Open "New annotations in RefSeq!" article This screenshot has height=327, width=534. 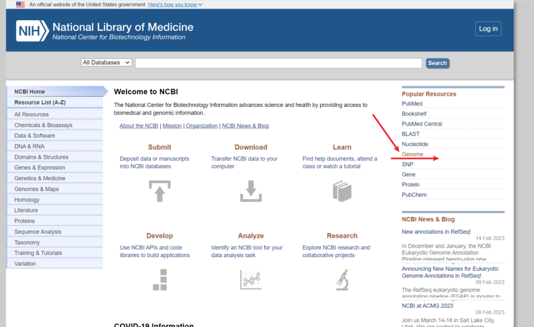pos(436,232)
